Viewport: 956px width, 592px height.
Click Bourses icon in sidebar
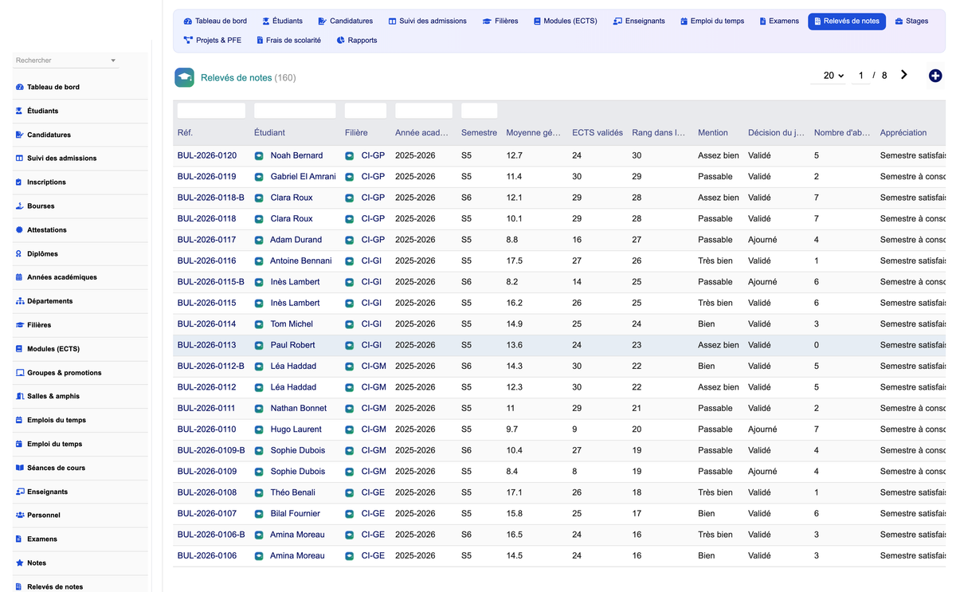pos(20,206)
